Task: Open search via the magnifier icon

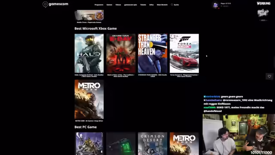Action: coord(172,5)
